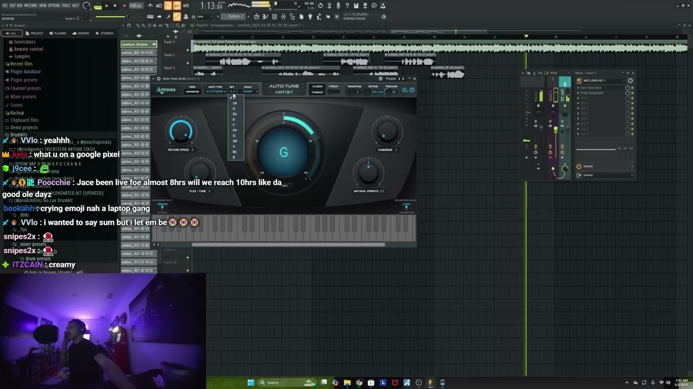
Task: Click the save project floppy icon
Action: (x=356, y=5)
